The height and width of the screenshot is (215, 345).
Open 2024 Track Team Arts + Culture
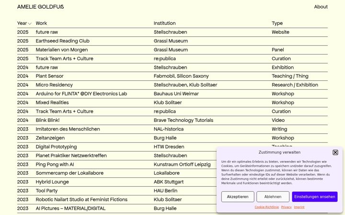tap(65, 111)
